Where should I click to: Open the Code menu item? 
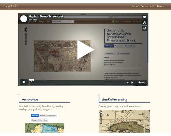pos(135,6)
